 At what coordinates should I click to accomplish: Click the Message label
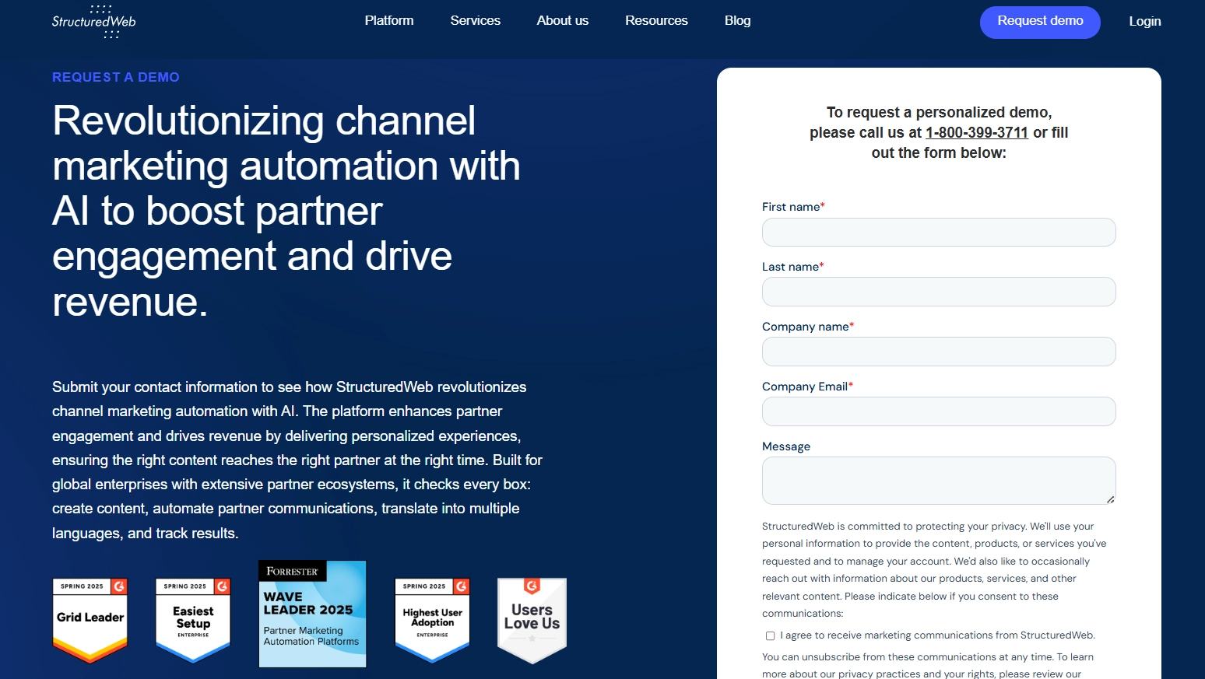786,446
